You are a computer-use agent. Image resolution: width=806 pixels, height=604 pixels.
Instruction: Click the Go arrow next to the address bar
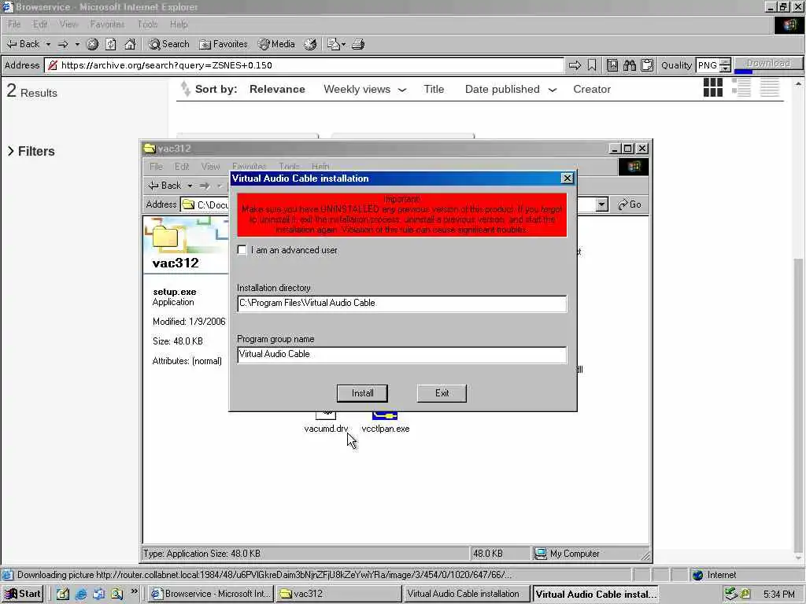[x=575, y=65]
